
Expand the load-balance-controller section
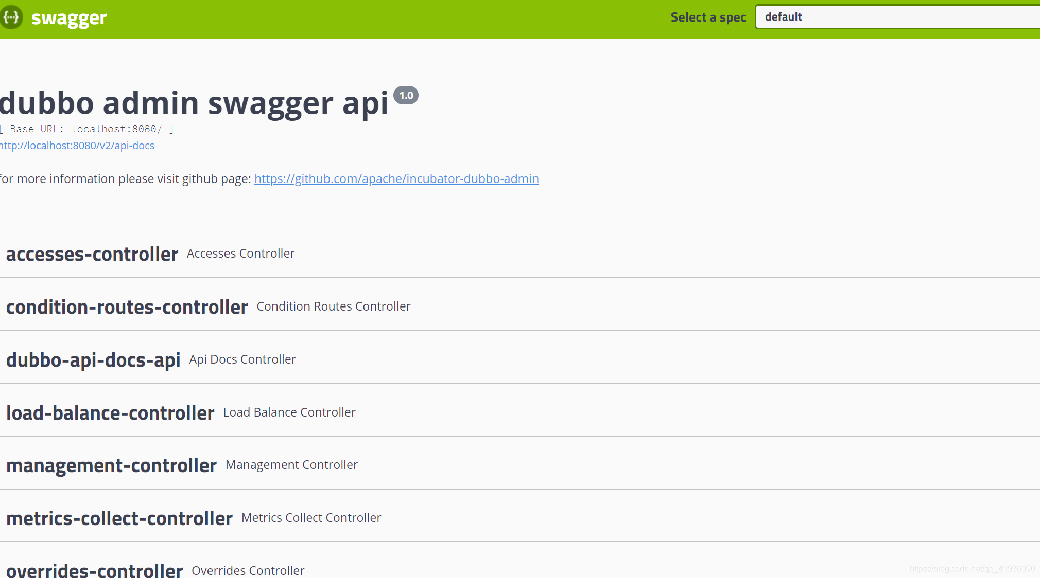[110, 413]
